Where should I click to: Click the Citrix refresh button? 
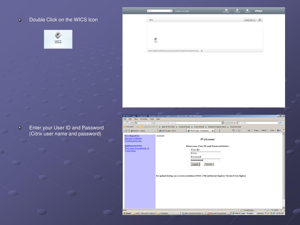(260, 20)
